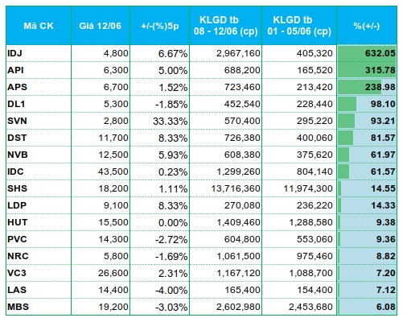Image resolution: width=407 pixels, height=318 pixels.
Task: Click the SVN ticker row label
Action: (x=39, y=121)
